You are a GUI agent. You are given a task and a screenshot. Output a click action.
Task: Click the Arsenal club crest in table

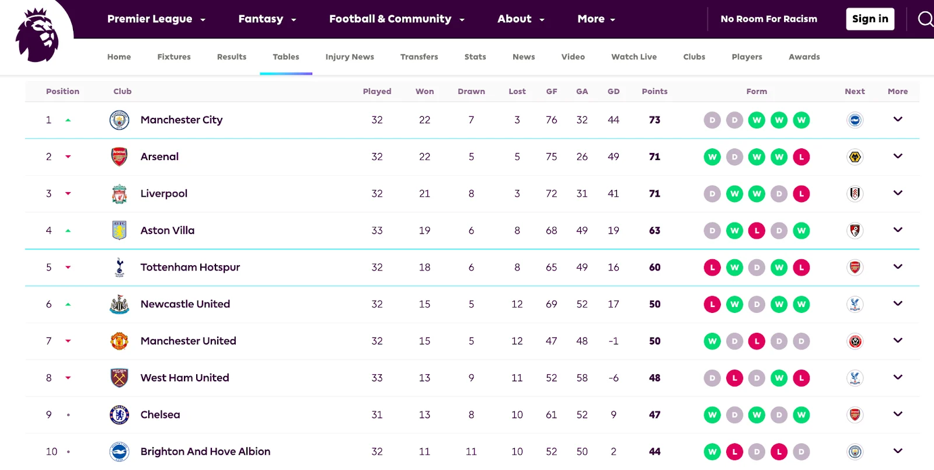tap(119, 157)
